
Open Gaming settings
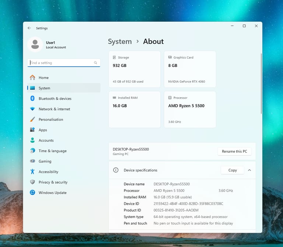[x=64, y=161]
